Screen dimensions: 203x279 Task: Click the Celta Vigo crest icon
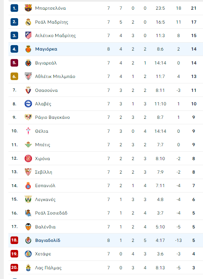pos(28,131)
